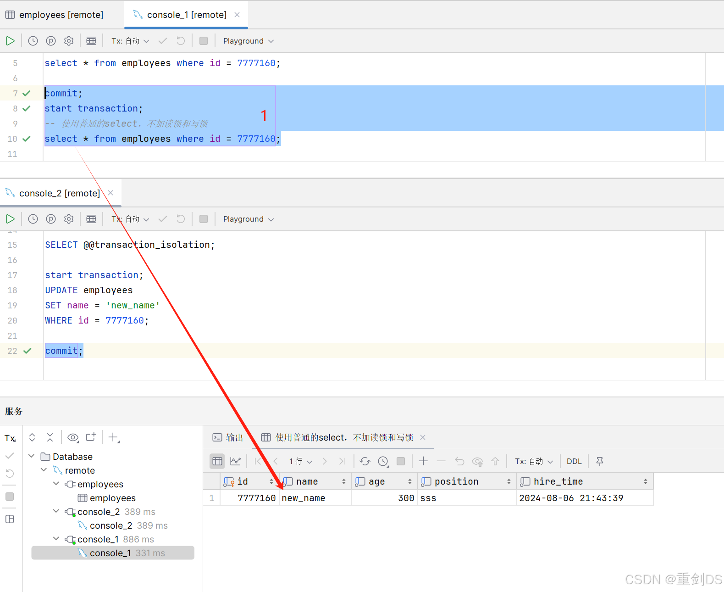Screen dimensions: 724x592
Task: Open in new tab icon in Services toolbar
Action: click(x=91, y=437)
